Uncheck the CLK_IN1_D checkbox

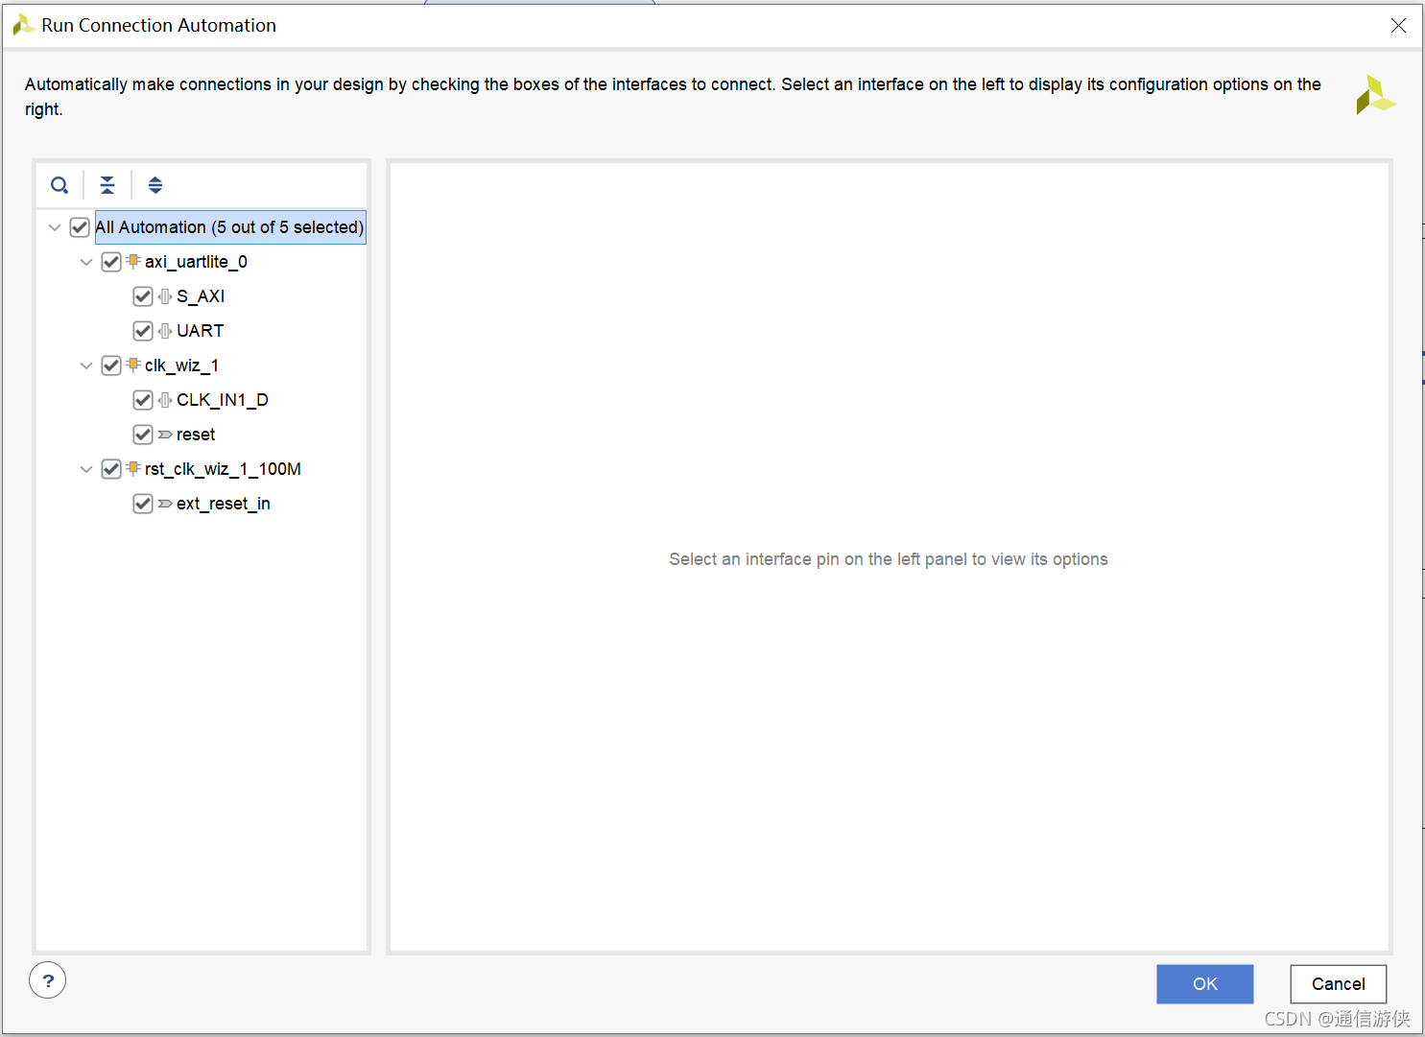(x=143, y=400)
